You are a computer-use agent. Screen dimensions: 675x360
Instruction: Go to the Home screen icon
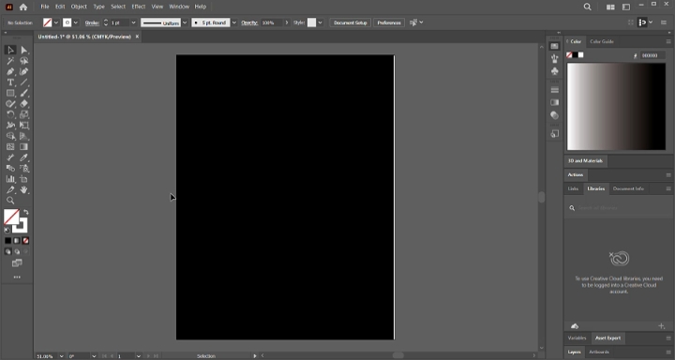tap(23, 7)
